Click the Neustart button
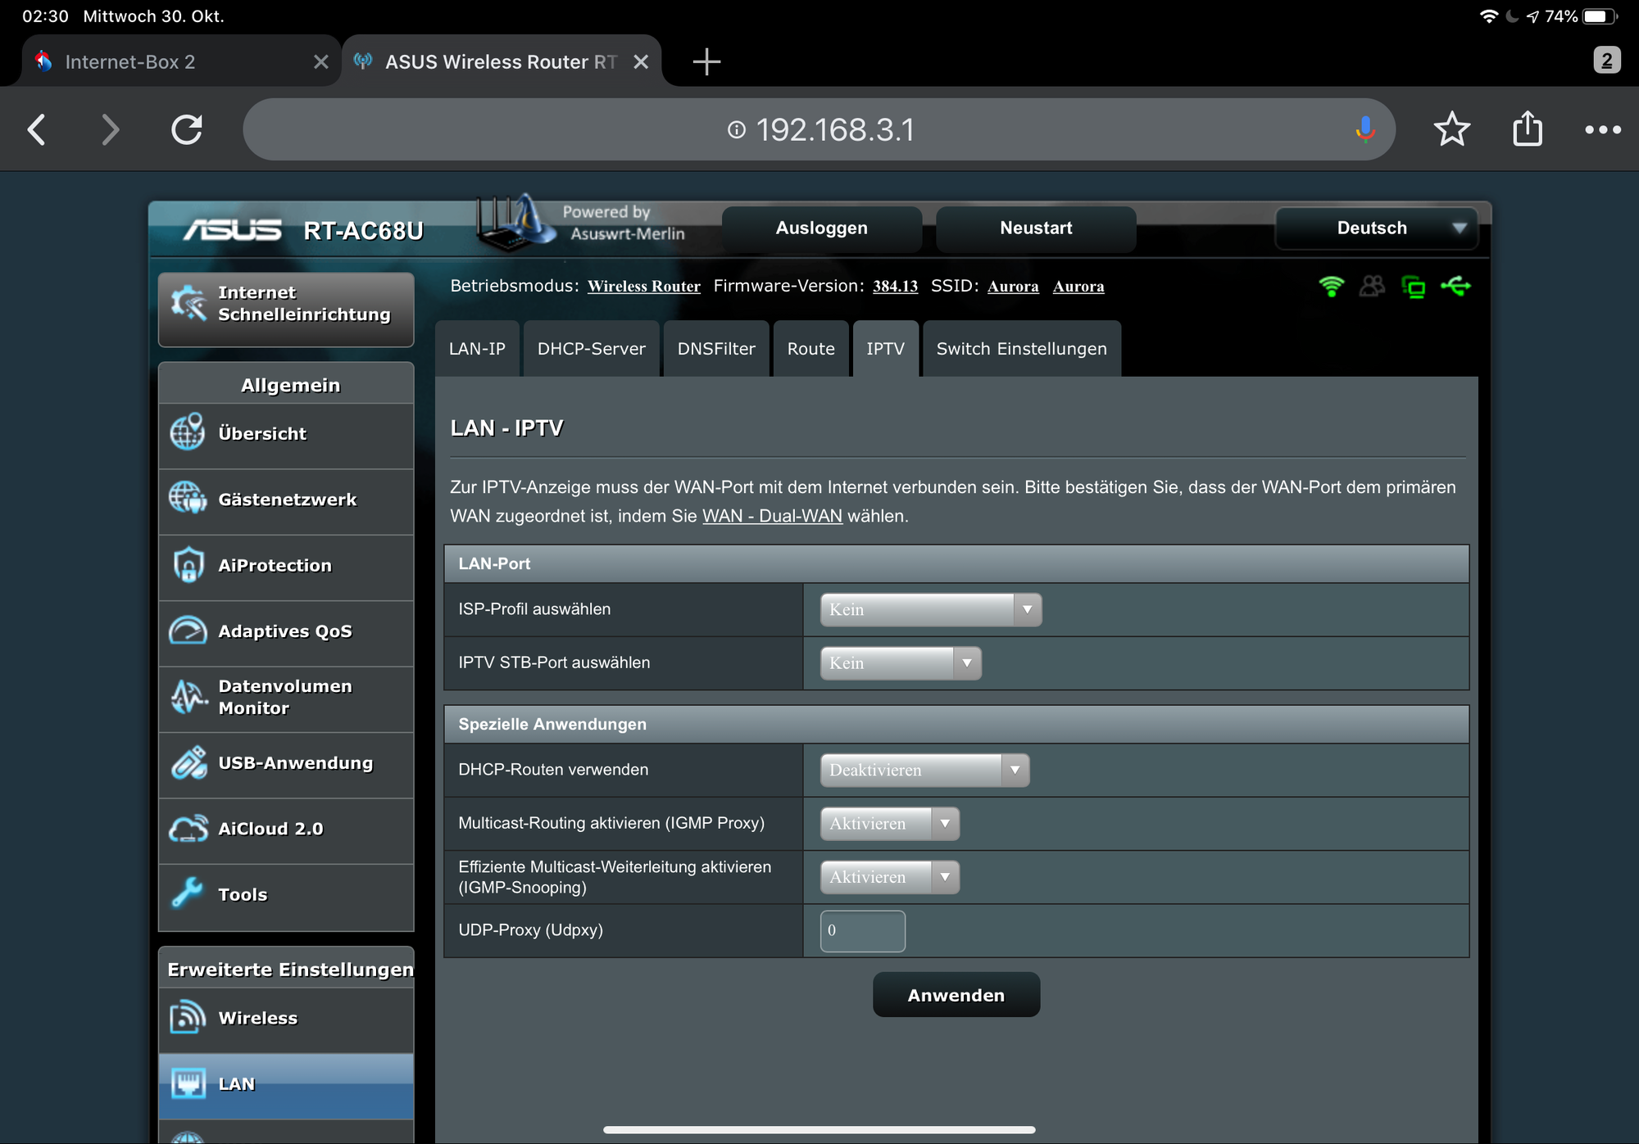1639x1144 pixels. [1036, 228]
